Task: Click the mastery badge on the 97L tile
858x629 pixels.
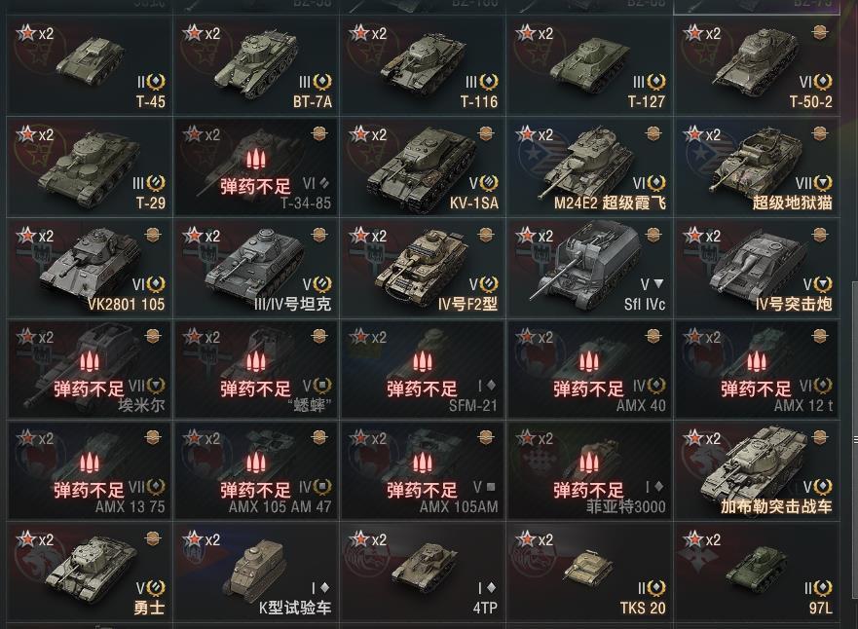Action: pos(822,587)
